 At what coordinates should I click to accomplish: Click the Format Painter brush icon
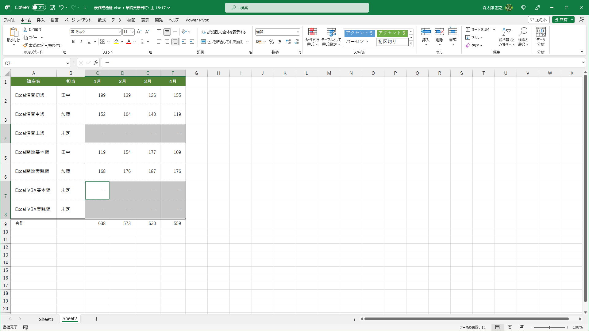pyautogui.click(x=25, y=45)
